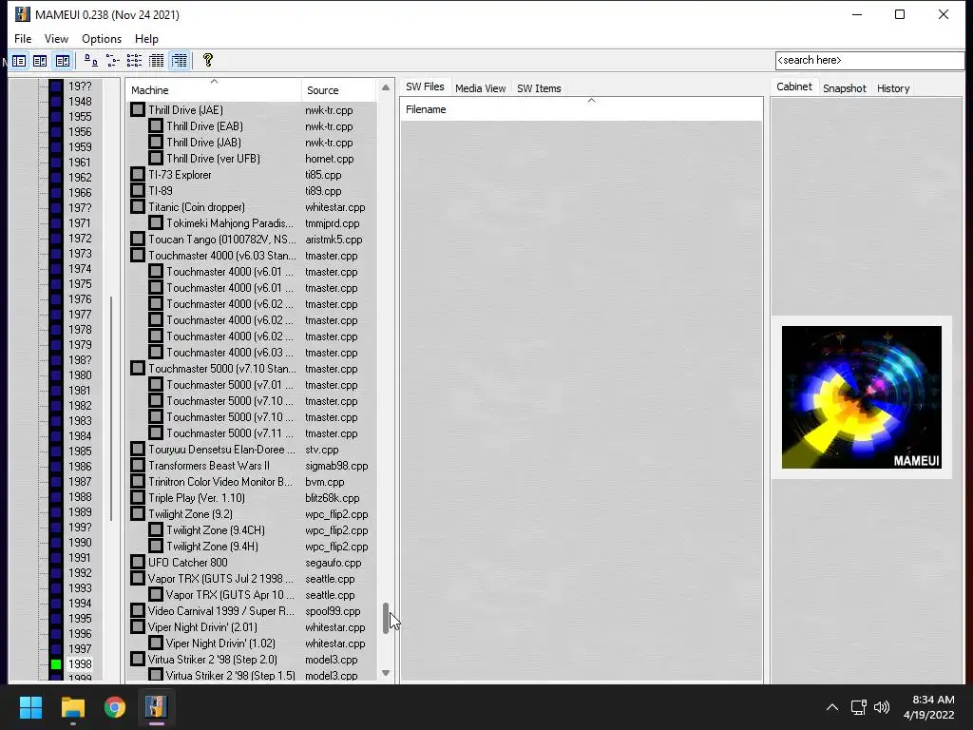Click the 1948 folder icon
The image size is (973, 730).
click(56, 101)
